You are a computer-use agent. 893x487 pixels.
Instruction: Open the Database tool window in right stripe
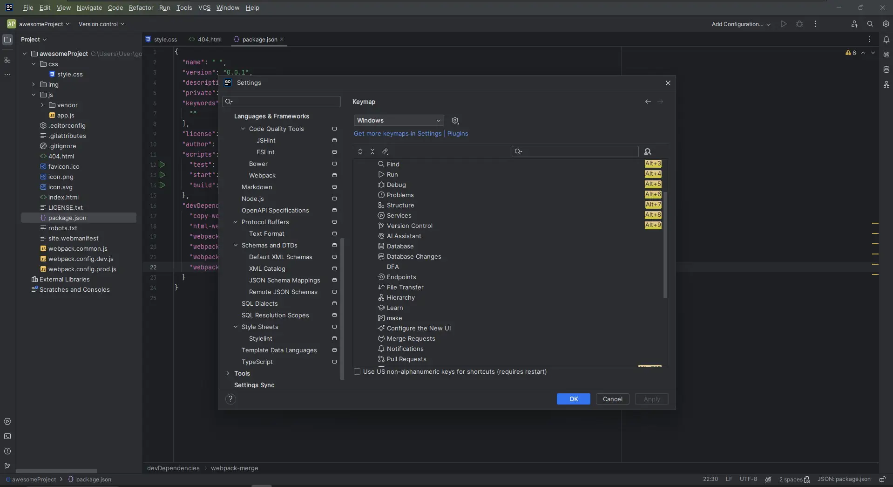(886, 69)
